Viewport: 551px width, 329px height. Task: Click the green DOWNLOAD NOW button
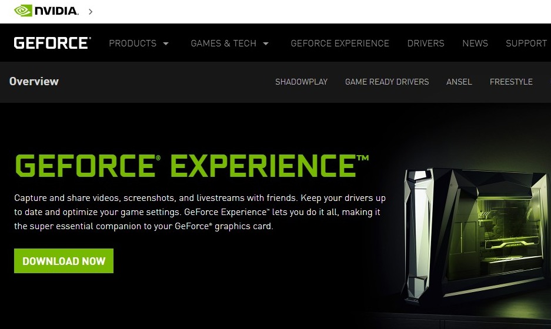click(x=64, y=261)
